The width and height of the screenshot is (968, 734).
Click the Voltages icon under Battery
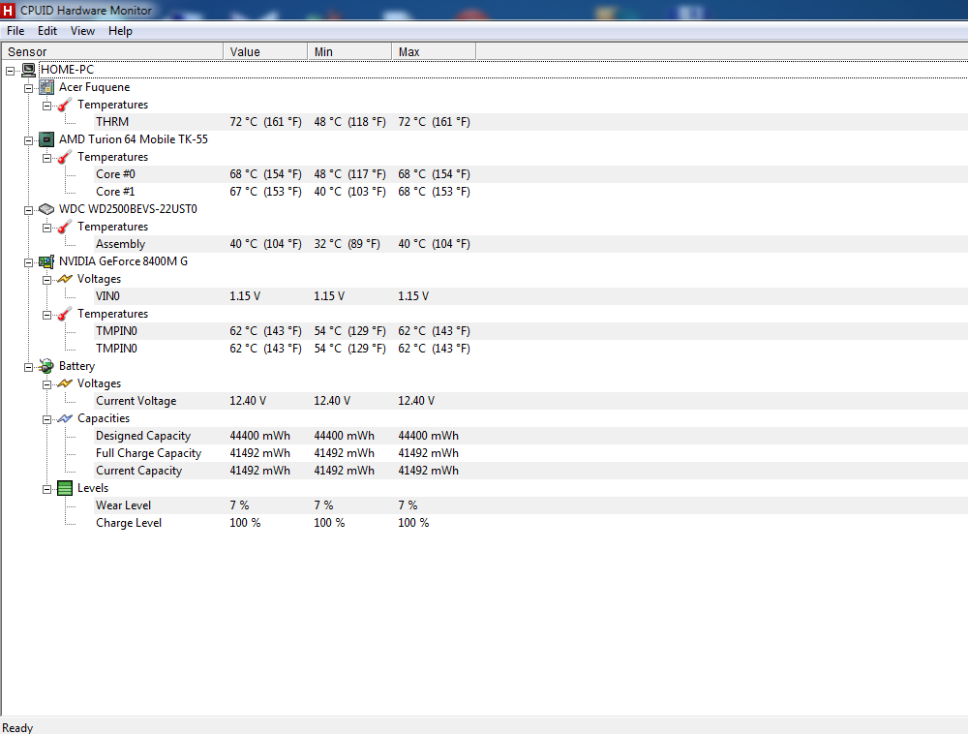click(x=65, y=384)
